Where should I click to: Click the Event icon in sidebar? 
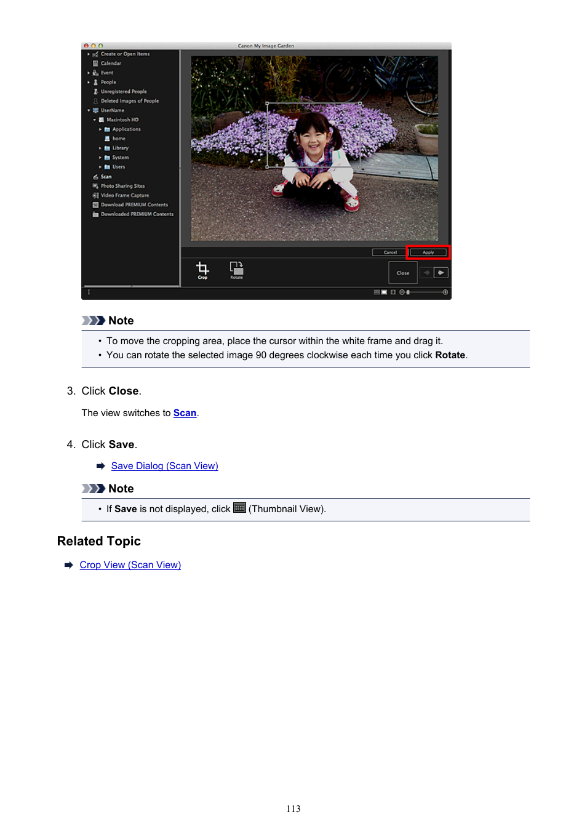point(95,73)
